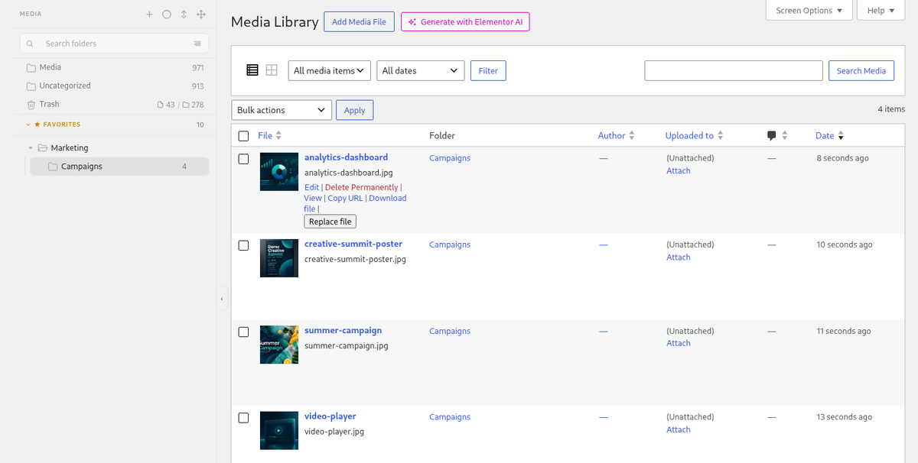
Task: Tick the select-all checkbox in the table header
Action: pyautogui.click(x=243, y=136)
